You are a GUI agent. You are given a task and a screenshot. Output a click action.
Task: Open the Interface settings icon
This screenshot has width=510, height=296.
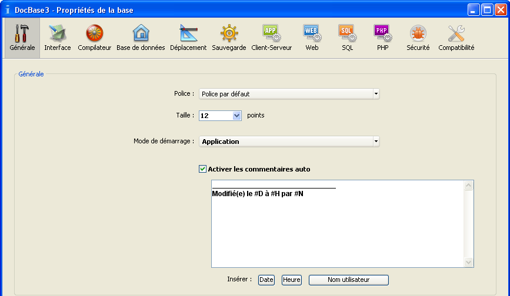pyautogui.click(x=57, y=38)
